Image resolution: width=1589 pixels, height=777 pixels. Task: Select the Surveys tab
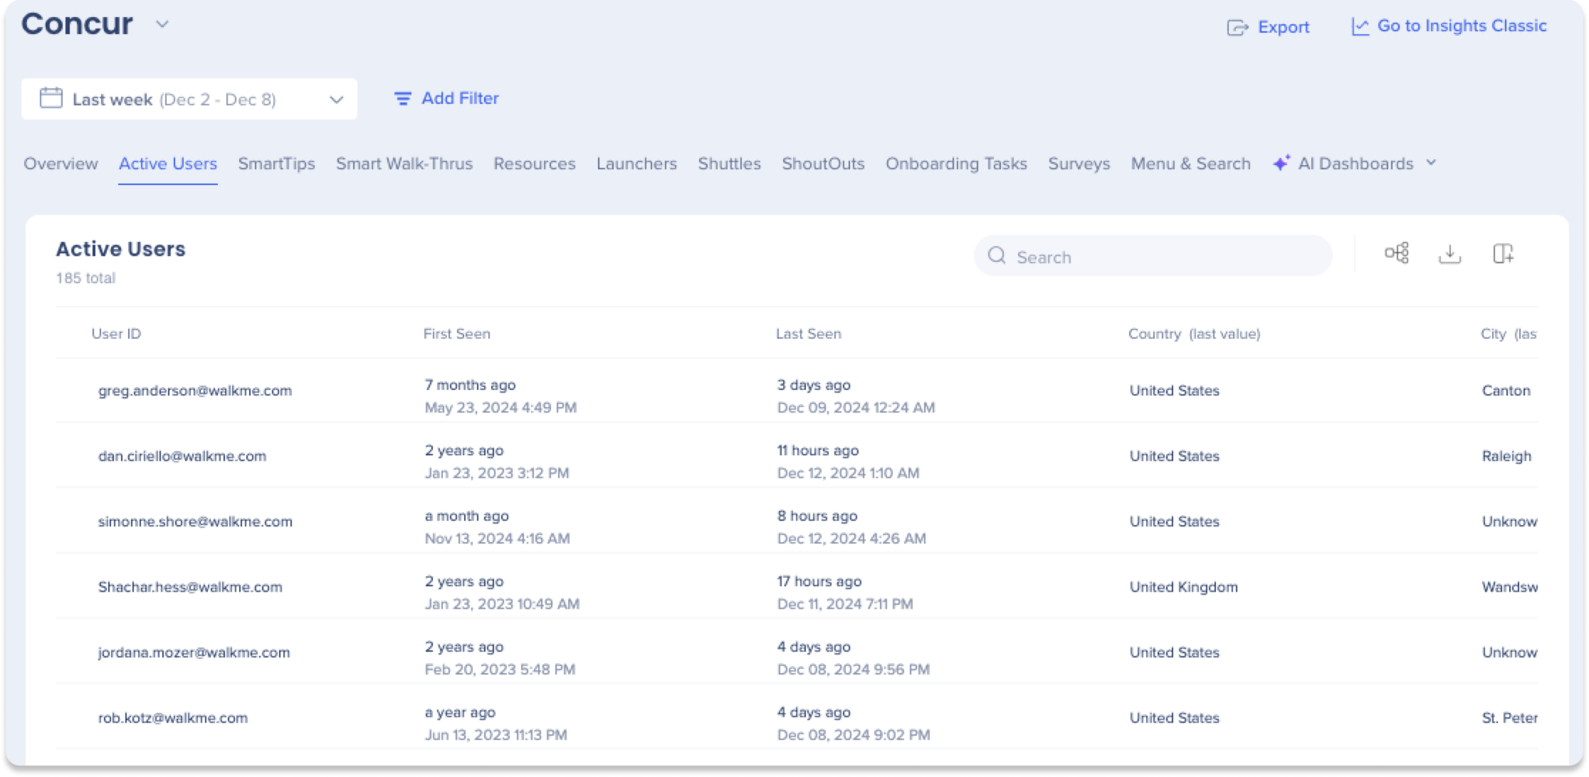click(x=1079, y=164)
